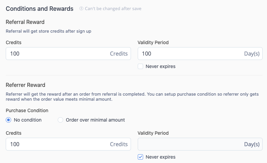Click the Referrer Reward section title
Image resolution: width=267 pixels, height=163 pixels.
click(25, 85)
